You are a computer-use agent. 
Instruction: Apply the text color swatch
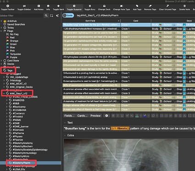coord(137,116)
